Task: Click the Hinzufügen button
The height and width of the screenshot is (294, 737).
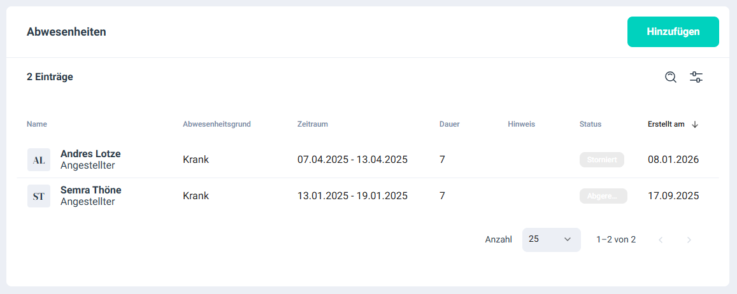Action: tap(673, 32)
